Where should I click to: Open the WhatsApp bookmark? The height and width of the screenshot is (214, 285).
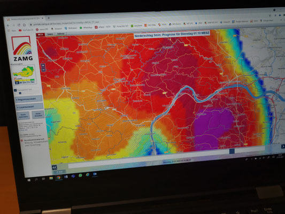pos(86,28)
